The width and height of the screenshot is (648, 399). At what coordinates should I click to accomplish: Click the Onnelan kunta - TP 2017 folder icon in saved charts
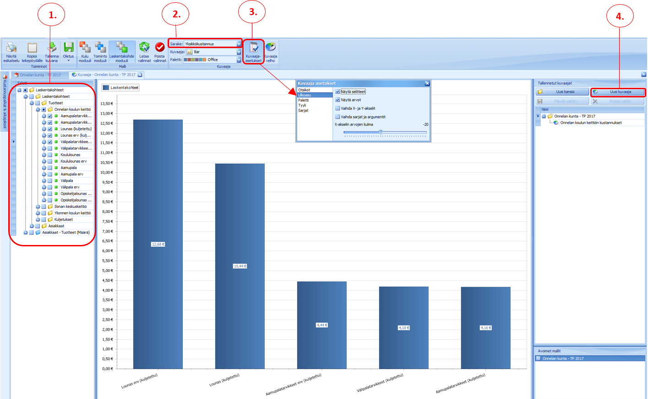pyautogui.click(x=550, y=116)
